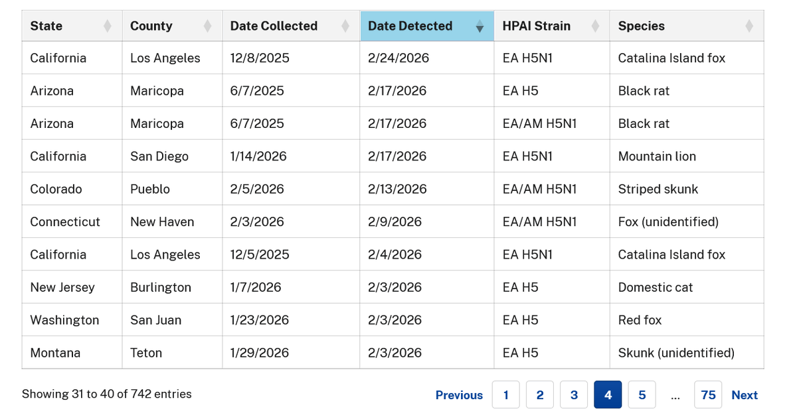This screenshot has width=797, height=419.
Task: Select the 12/8/2025 date collected cell
Action: click(291, 58)
